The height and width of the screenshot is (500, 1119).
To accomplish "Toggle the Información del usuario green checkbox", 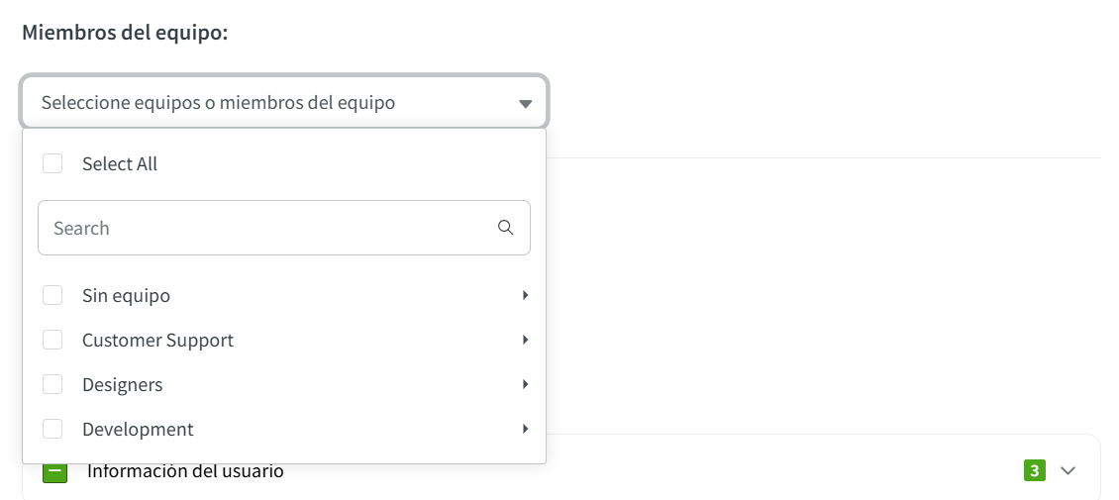I will pyautogui.click(x=54, y=472).
